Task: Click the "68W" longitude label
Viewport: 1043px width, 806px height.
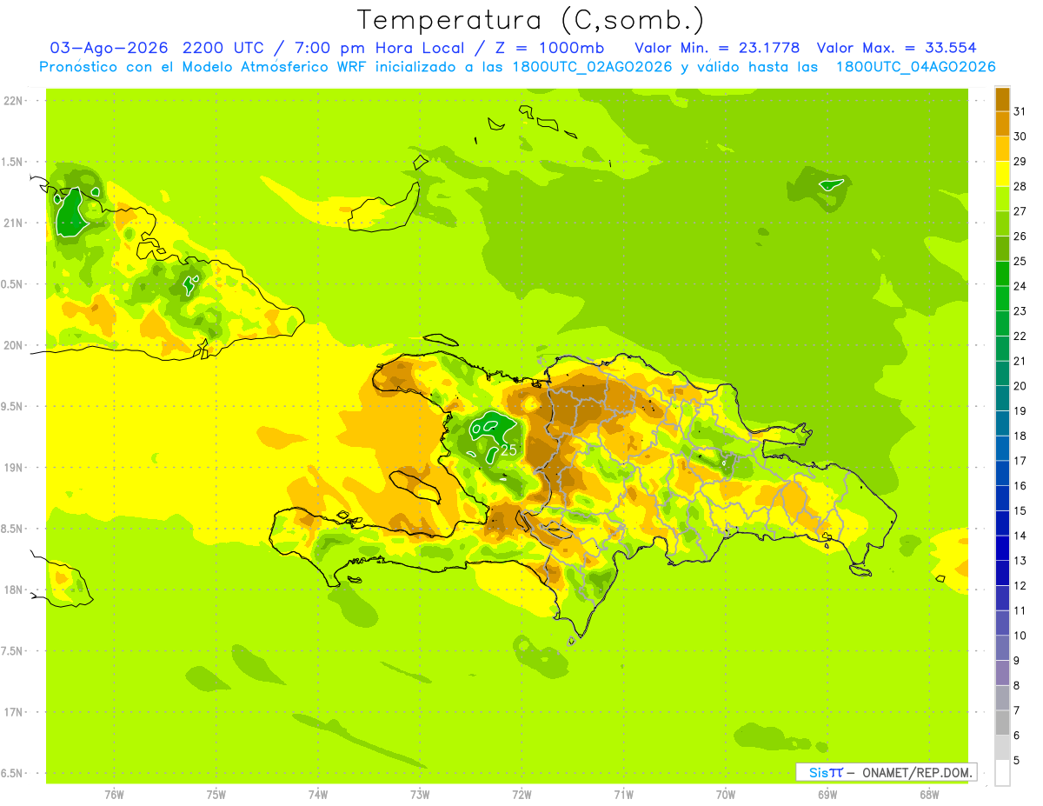Action: click(928, 794)
